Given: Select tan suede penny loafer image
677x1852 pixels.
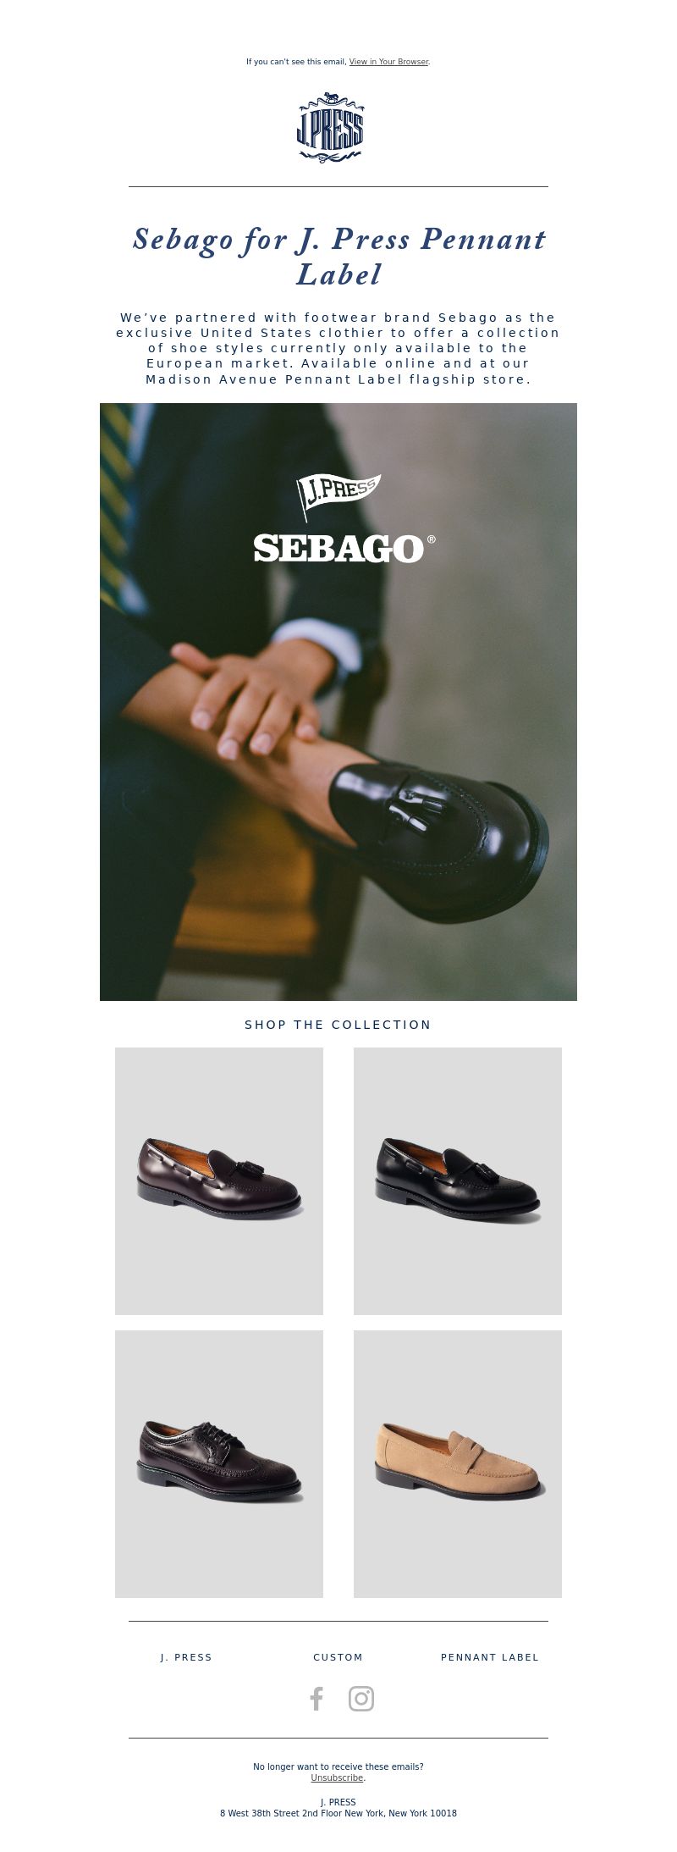Looking at the screenshot, I should (x=458, y=1463).
